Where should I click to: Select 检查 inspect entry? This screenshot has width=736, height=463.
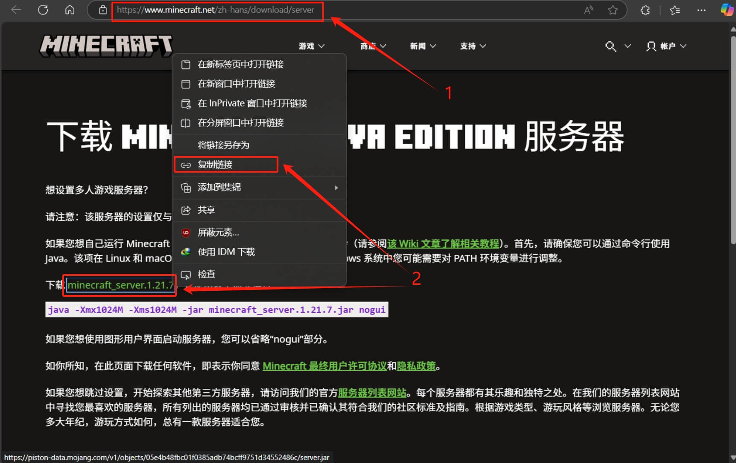click(x=260, y=275)
